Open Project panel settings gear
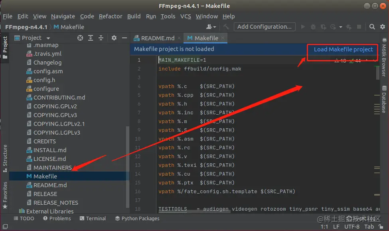389x231 pixels. coord(114,38)
